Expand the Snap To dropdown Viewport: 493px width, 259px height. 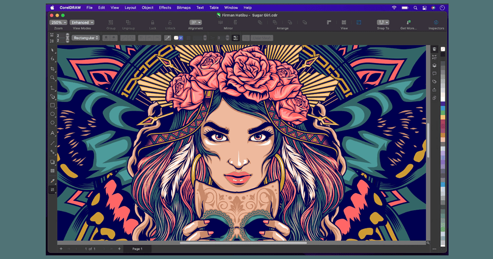coord(383,22)
